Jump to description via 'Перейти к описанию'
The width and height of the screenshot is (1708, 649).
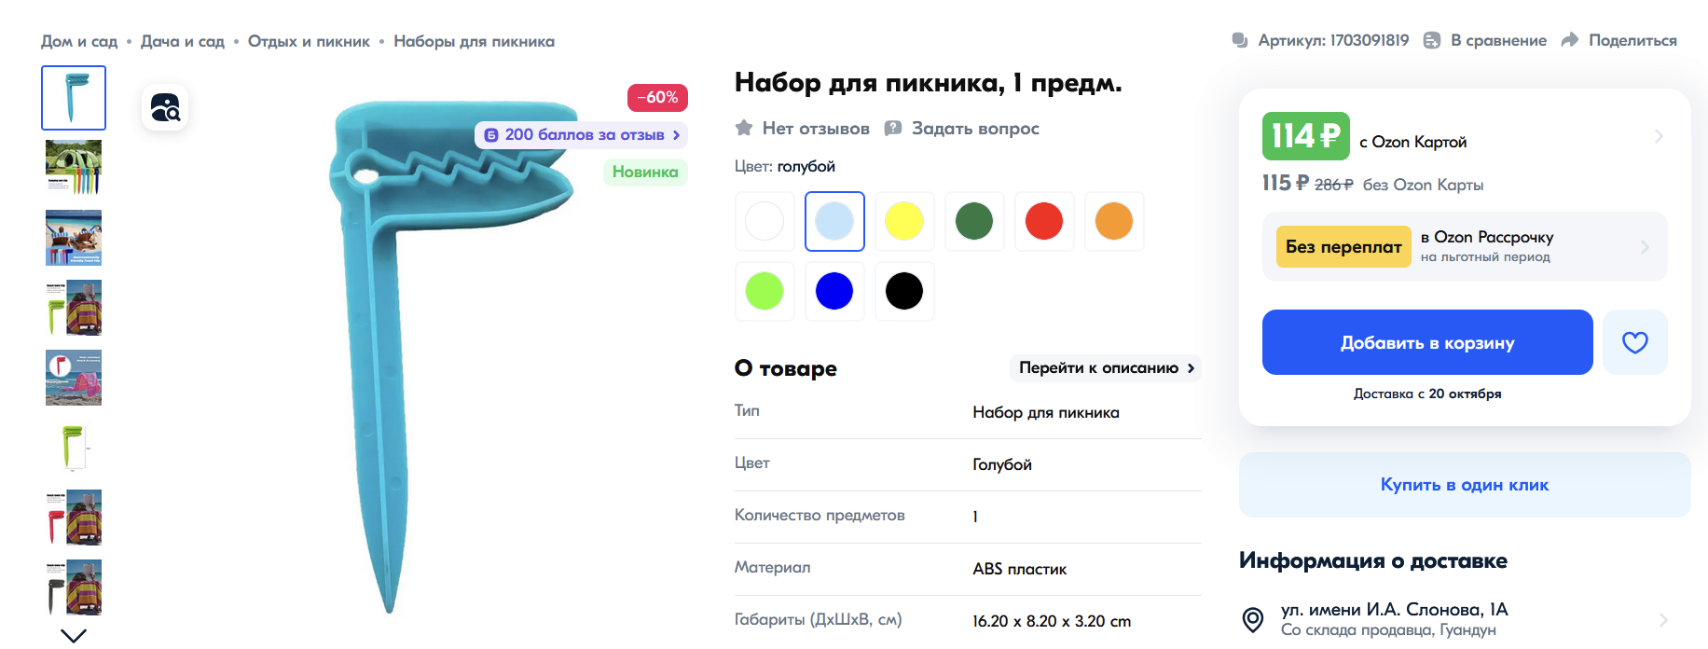point(1106,367)
